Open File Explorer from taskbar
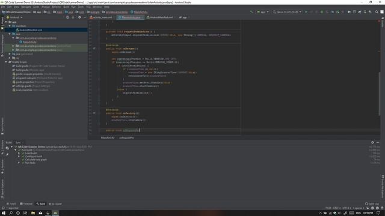 pyautogui.click(x=33, y=213)
